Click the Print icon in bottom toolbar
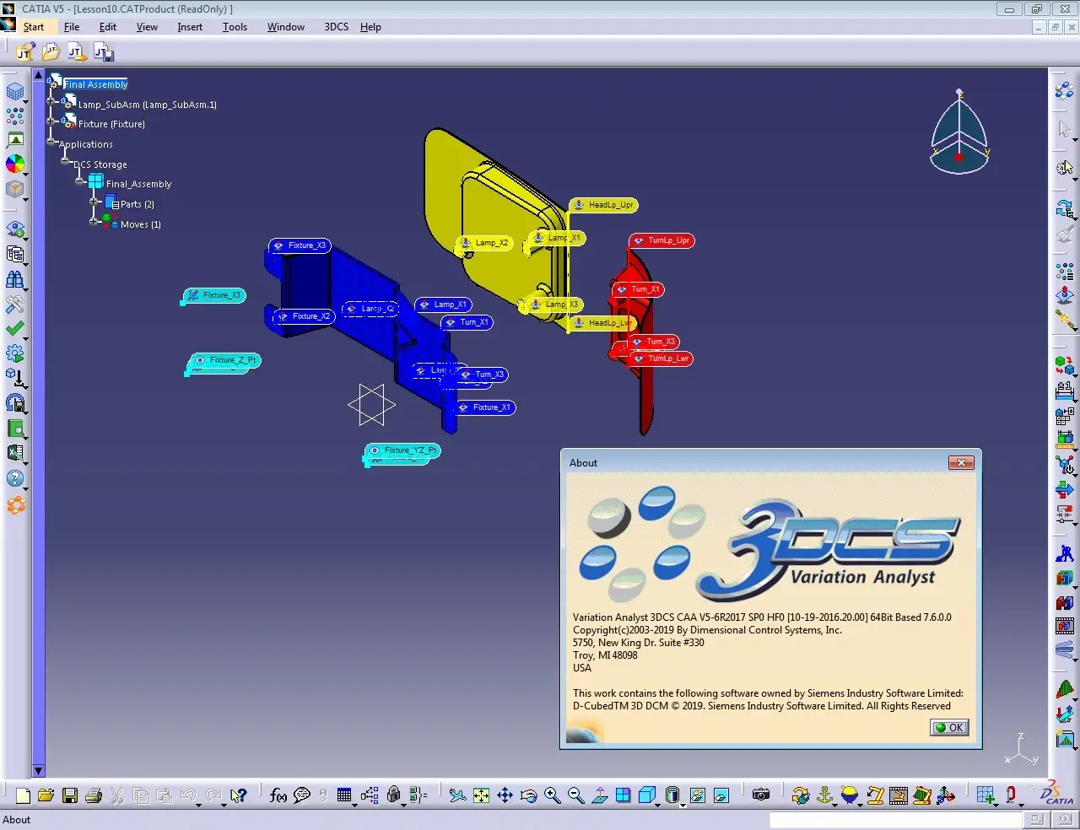The height and width of the screenshot is (830, 1080). tap(94, 795)
